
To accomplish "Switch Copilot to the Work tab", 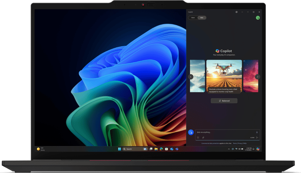I will [193, 18].
